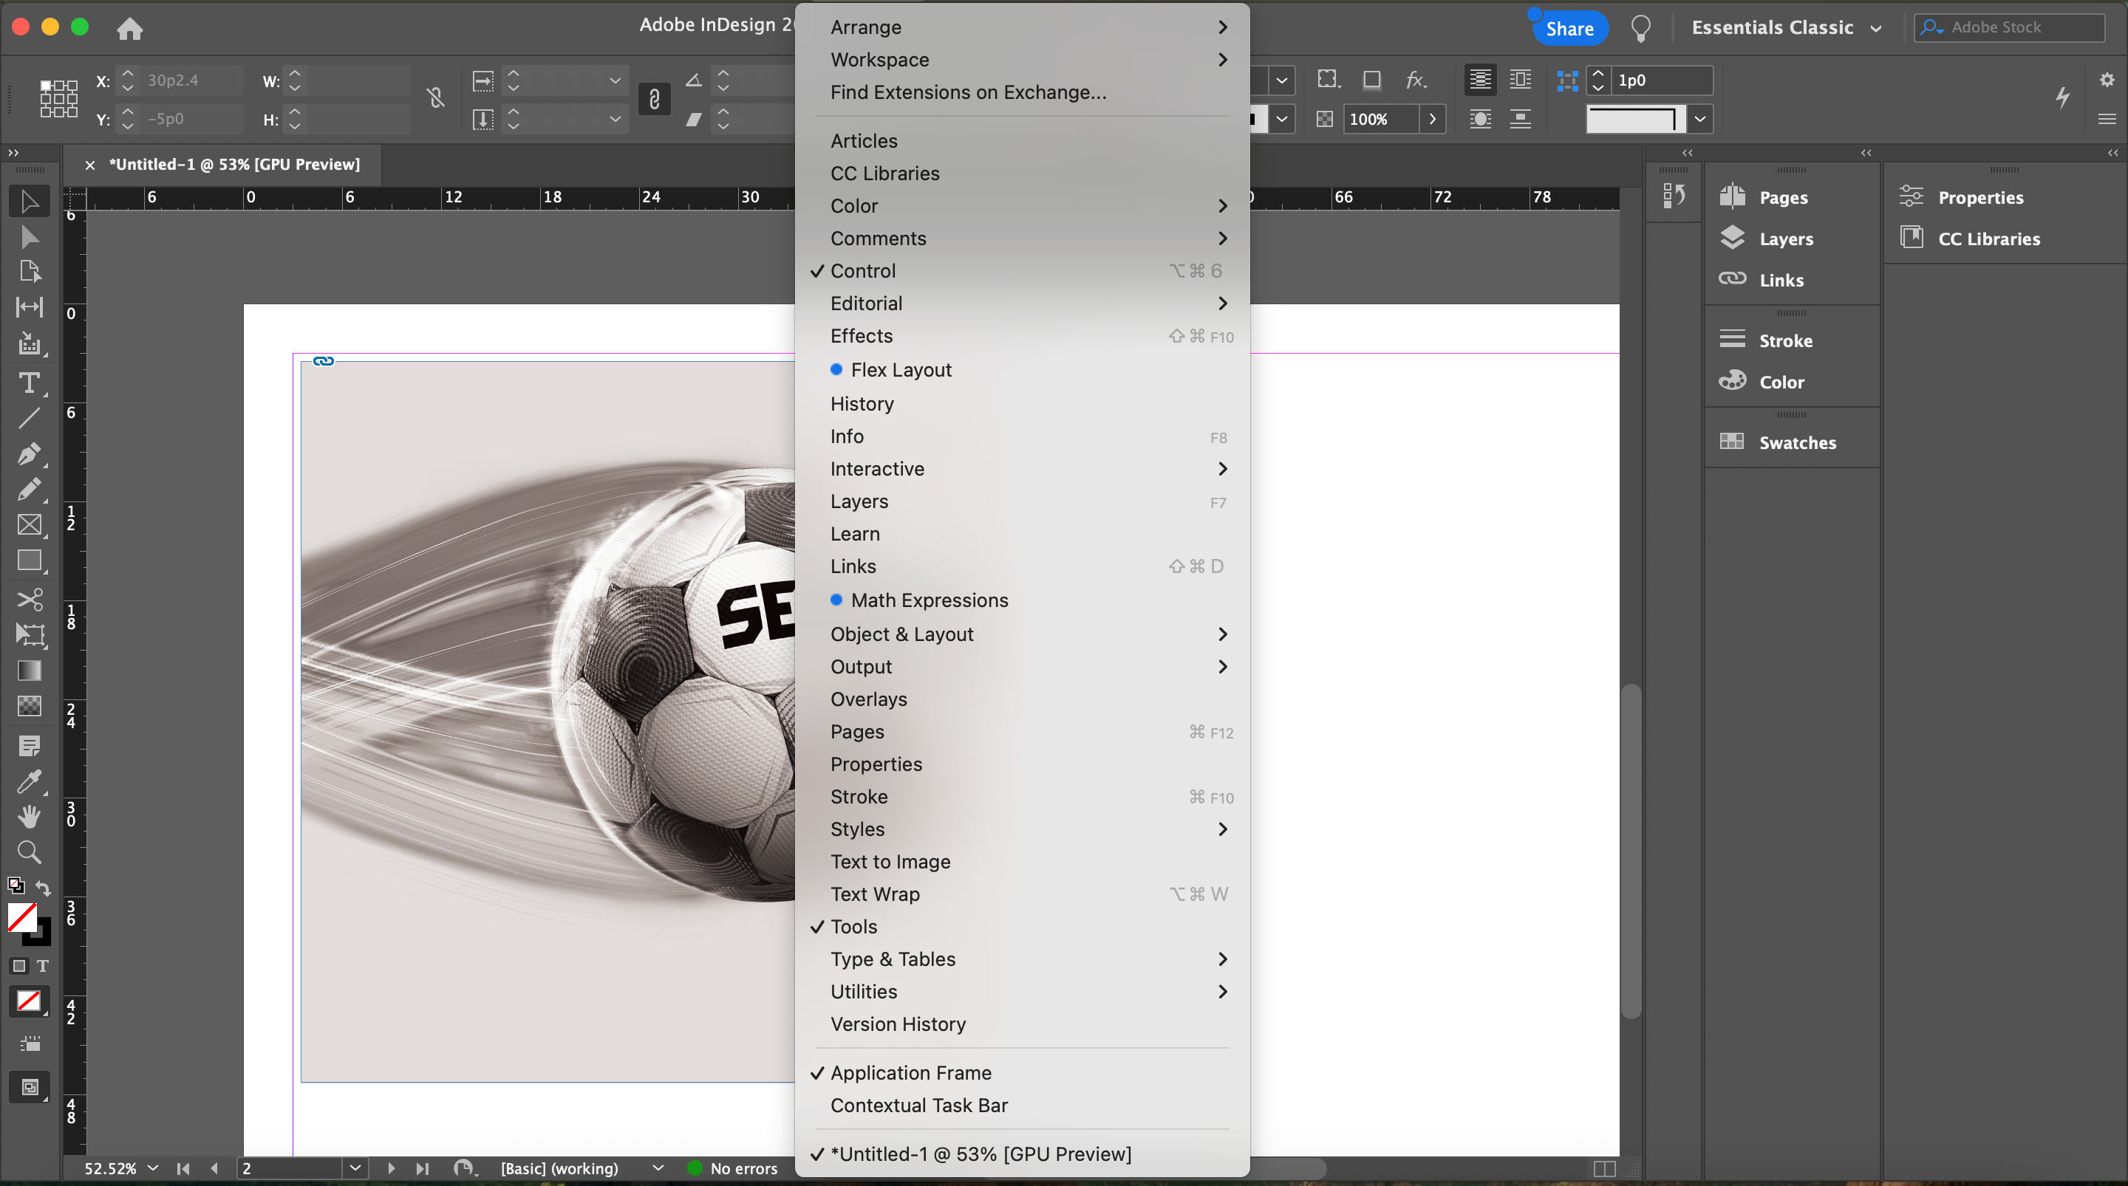Select the Hand tool
The width and height of the screenshot is (2128, 1186).
tap(29, 816)
